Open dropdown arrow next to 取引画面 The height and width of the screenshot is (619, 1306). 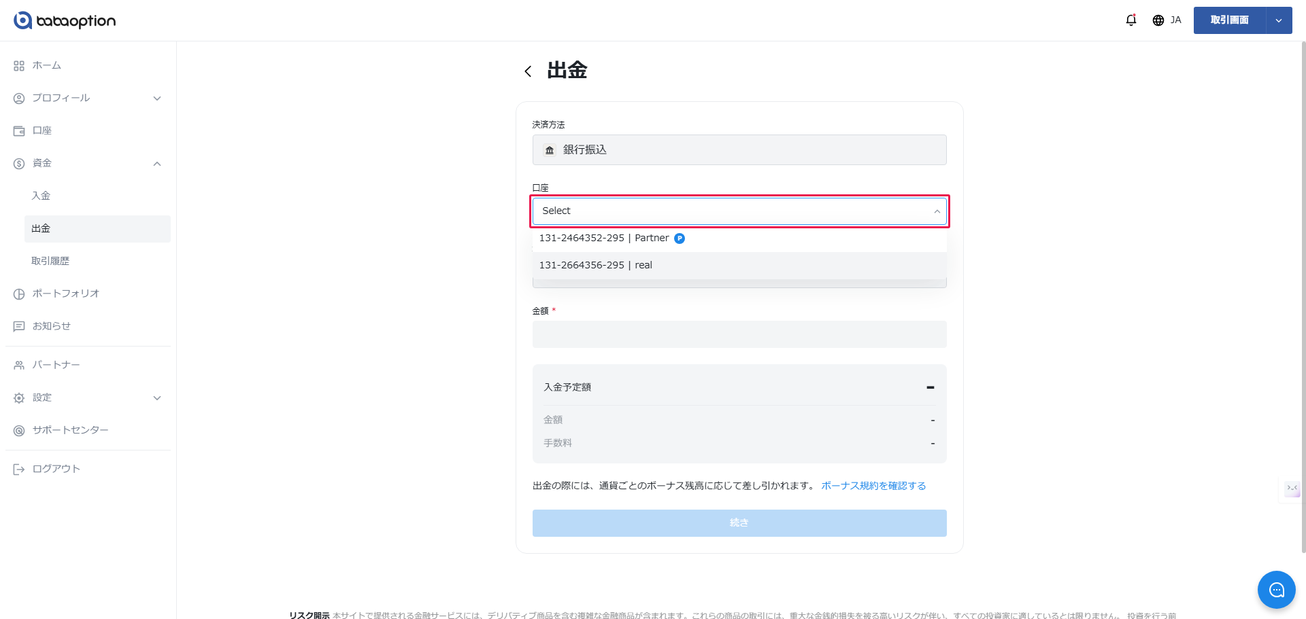(1279, 20)
